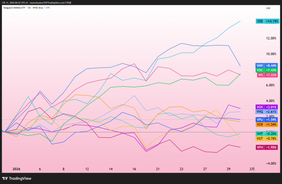Select the purple VOX ticker label

(x=260, y=107)
